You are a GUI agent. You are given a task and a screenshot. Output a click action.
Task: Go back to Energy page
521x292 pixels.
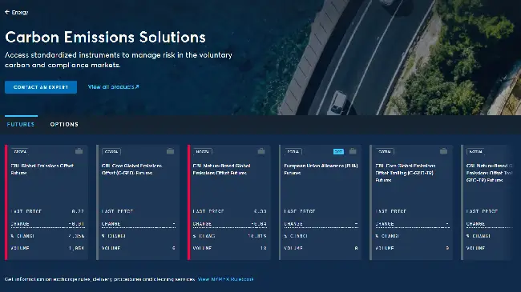point(17,12)
